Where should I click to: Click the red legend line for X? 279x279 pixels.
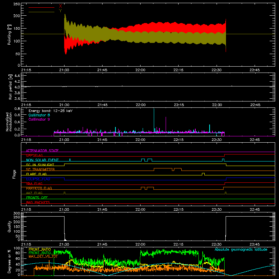(42, 7)
